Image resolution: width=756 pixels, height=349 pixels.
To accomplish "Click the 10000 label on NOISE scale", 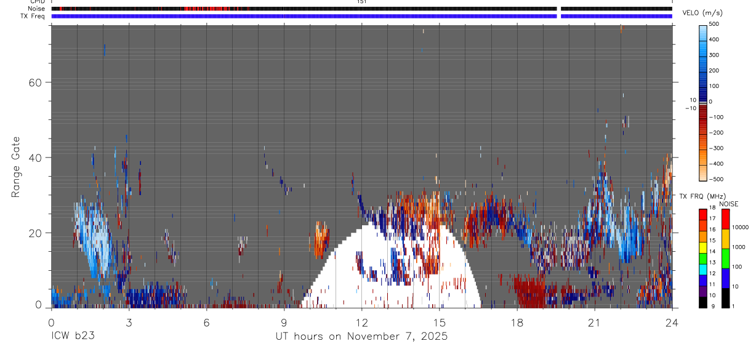I will (740, 227).
